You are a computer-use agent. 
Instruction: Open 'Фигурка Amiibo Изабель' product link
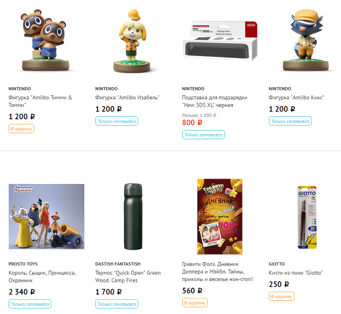click(127, 97)
